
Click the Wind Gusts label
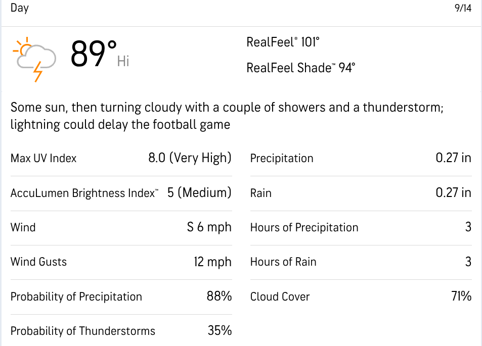38,262
